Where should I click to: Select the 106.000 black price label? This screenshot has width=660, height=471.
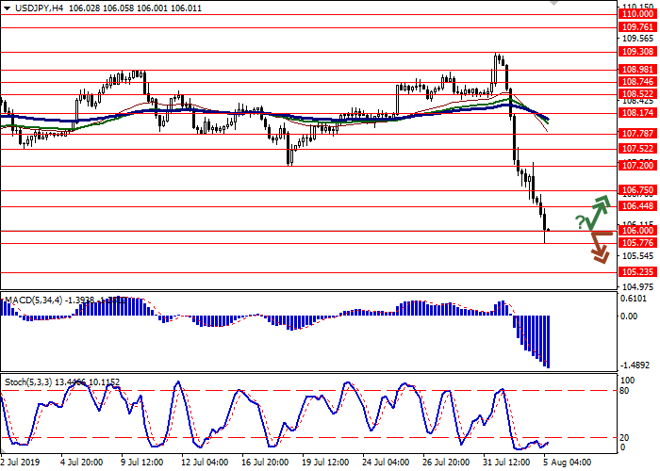[636, 231]
